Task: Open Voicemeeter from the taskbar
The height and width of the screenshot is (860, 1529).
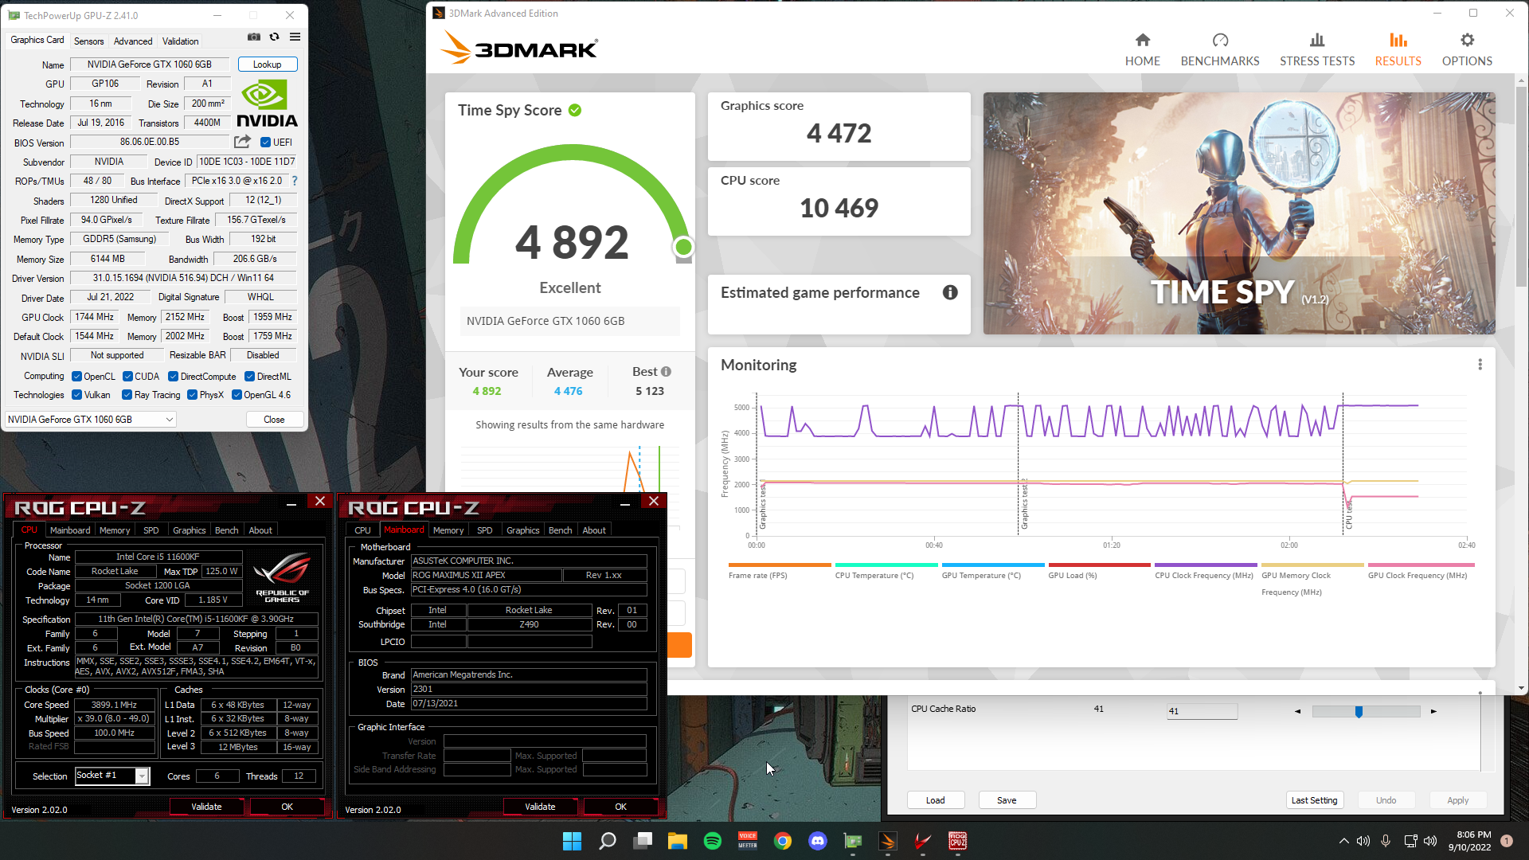Action: 748,841
